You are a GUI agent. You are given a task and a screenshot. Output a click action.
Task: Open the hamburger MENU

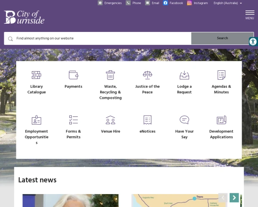tap(249, 15)
